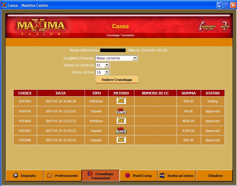Open the Invita un'amico tab
This screenshot has width=237, height=186.
pos(177,176)
